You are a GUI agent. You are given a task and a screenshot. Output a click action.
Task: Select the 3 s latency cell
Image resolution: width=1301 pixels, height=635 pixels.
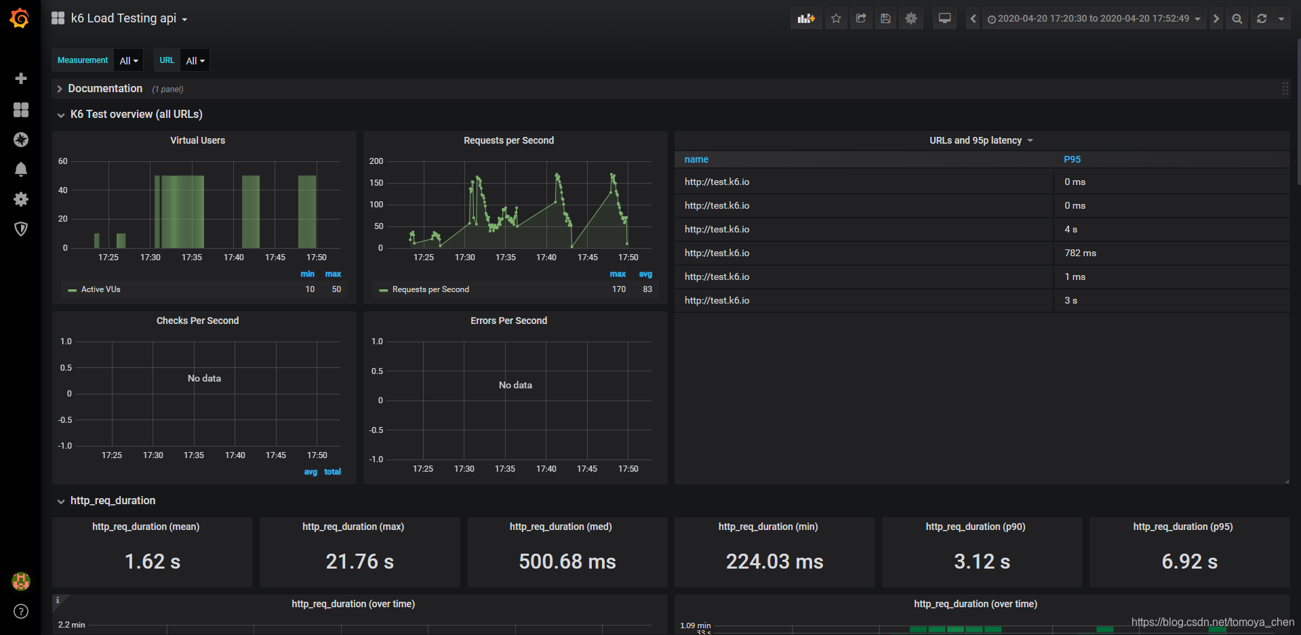tap(1172, 301)
